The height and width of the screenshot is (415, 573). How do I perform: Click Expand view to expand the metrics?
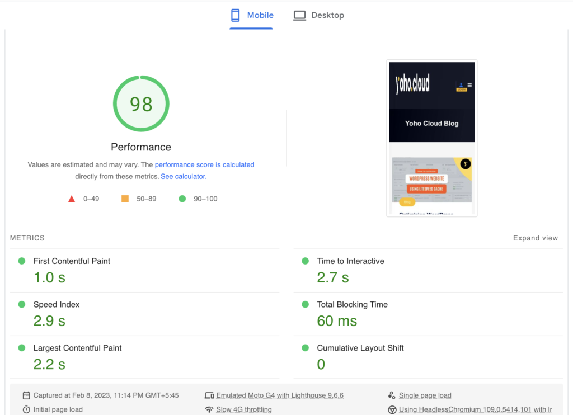coord(535,238)
